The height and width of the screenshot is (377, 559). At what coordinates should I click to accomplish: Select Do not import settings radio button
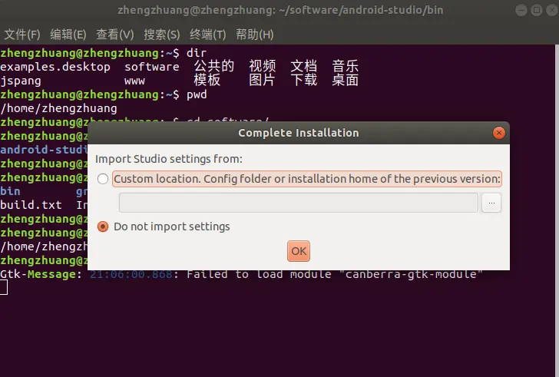(x=103, y=227)
